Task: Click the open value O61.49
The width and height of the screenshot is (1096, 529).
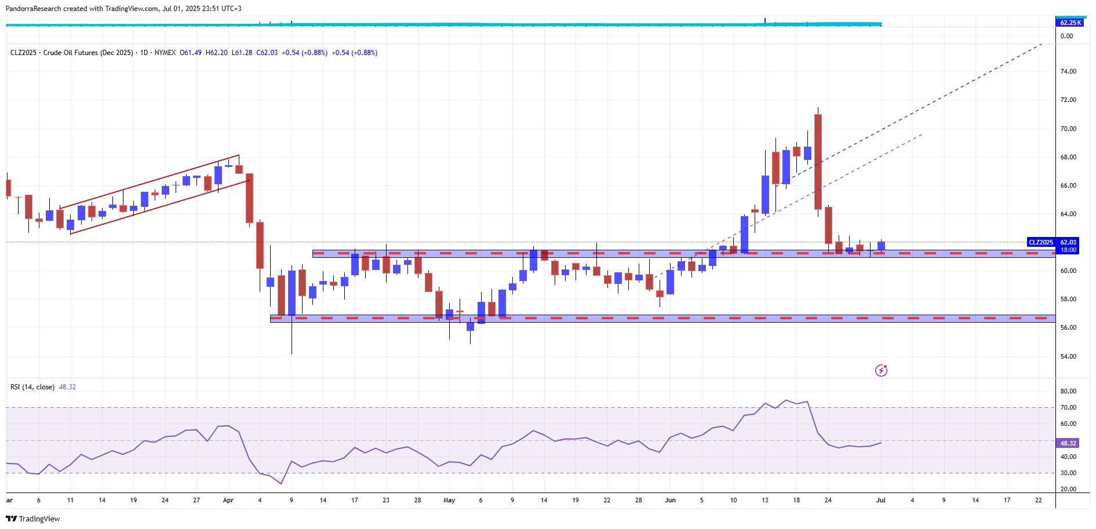Action: [191, 53]
